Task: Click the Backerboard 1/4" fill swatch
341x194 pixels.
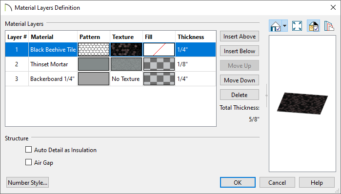Action: click(x=159, y=78)
